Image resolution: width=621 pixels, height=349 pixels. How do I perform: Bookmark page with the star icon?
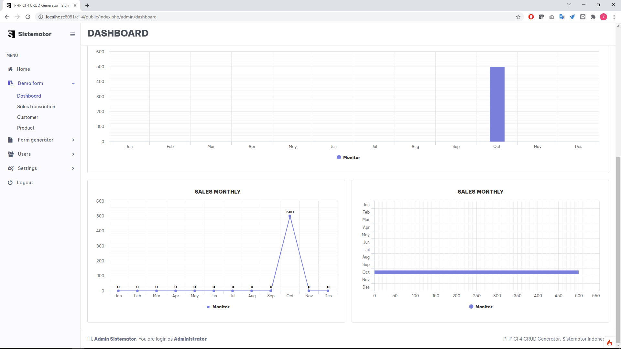518,17
